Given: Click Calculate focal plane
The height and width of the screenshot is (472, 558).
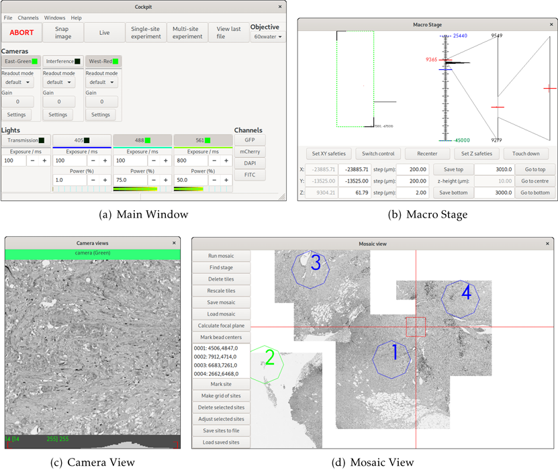Looking at the screenshot, I should click(221, 326).
